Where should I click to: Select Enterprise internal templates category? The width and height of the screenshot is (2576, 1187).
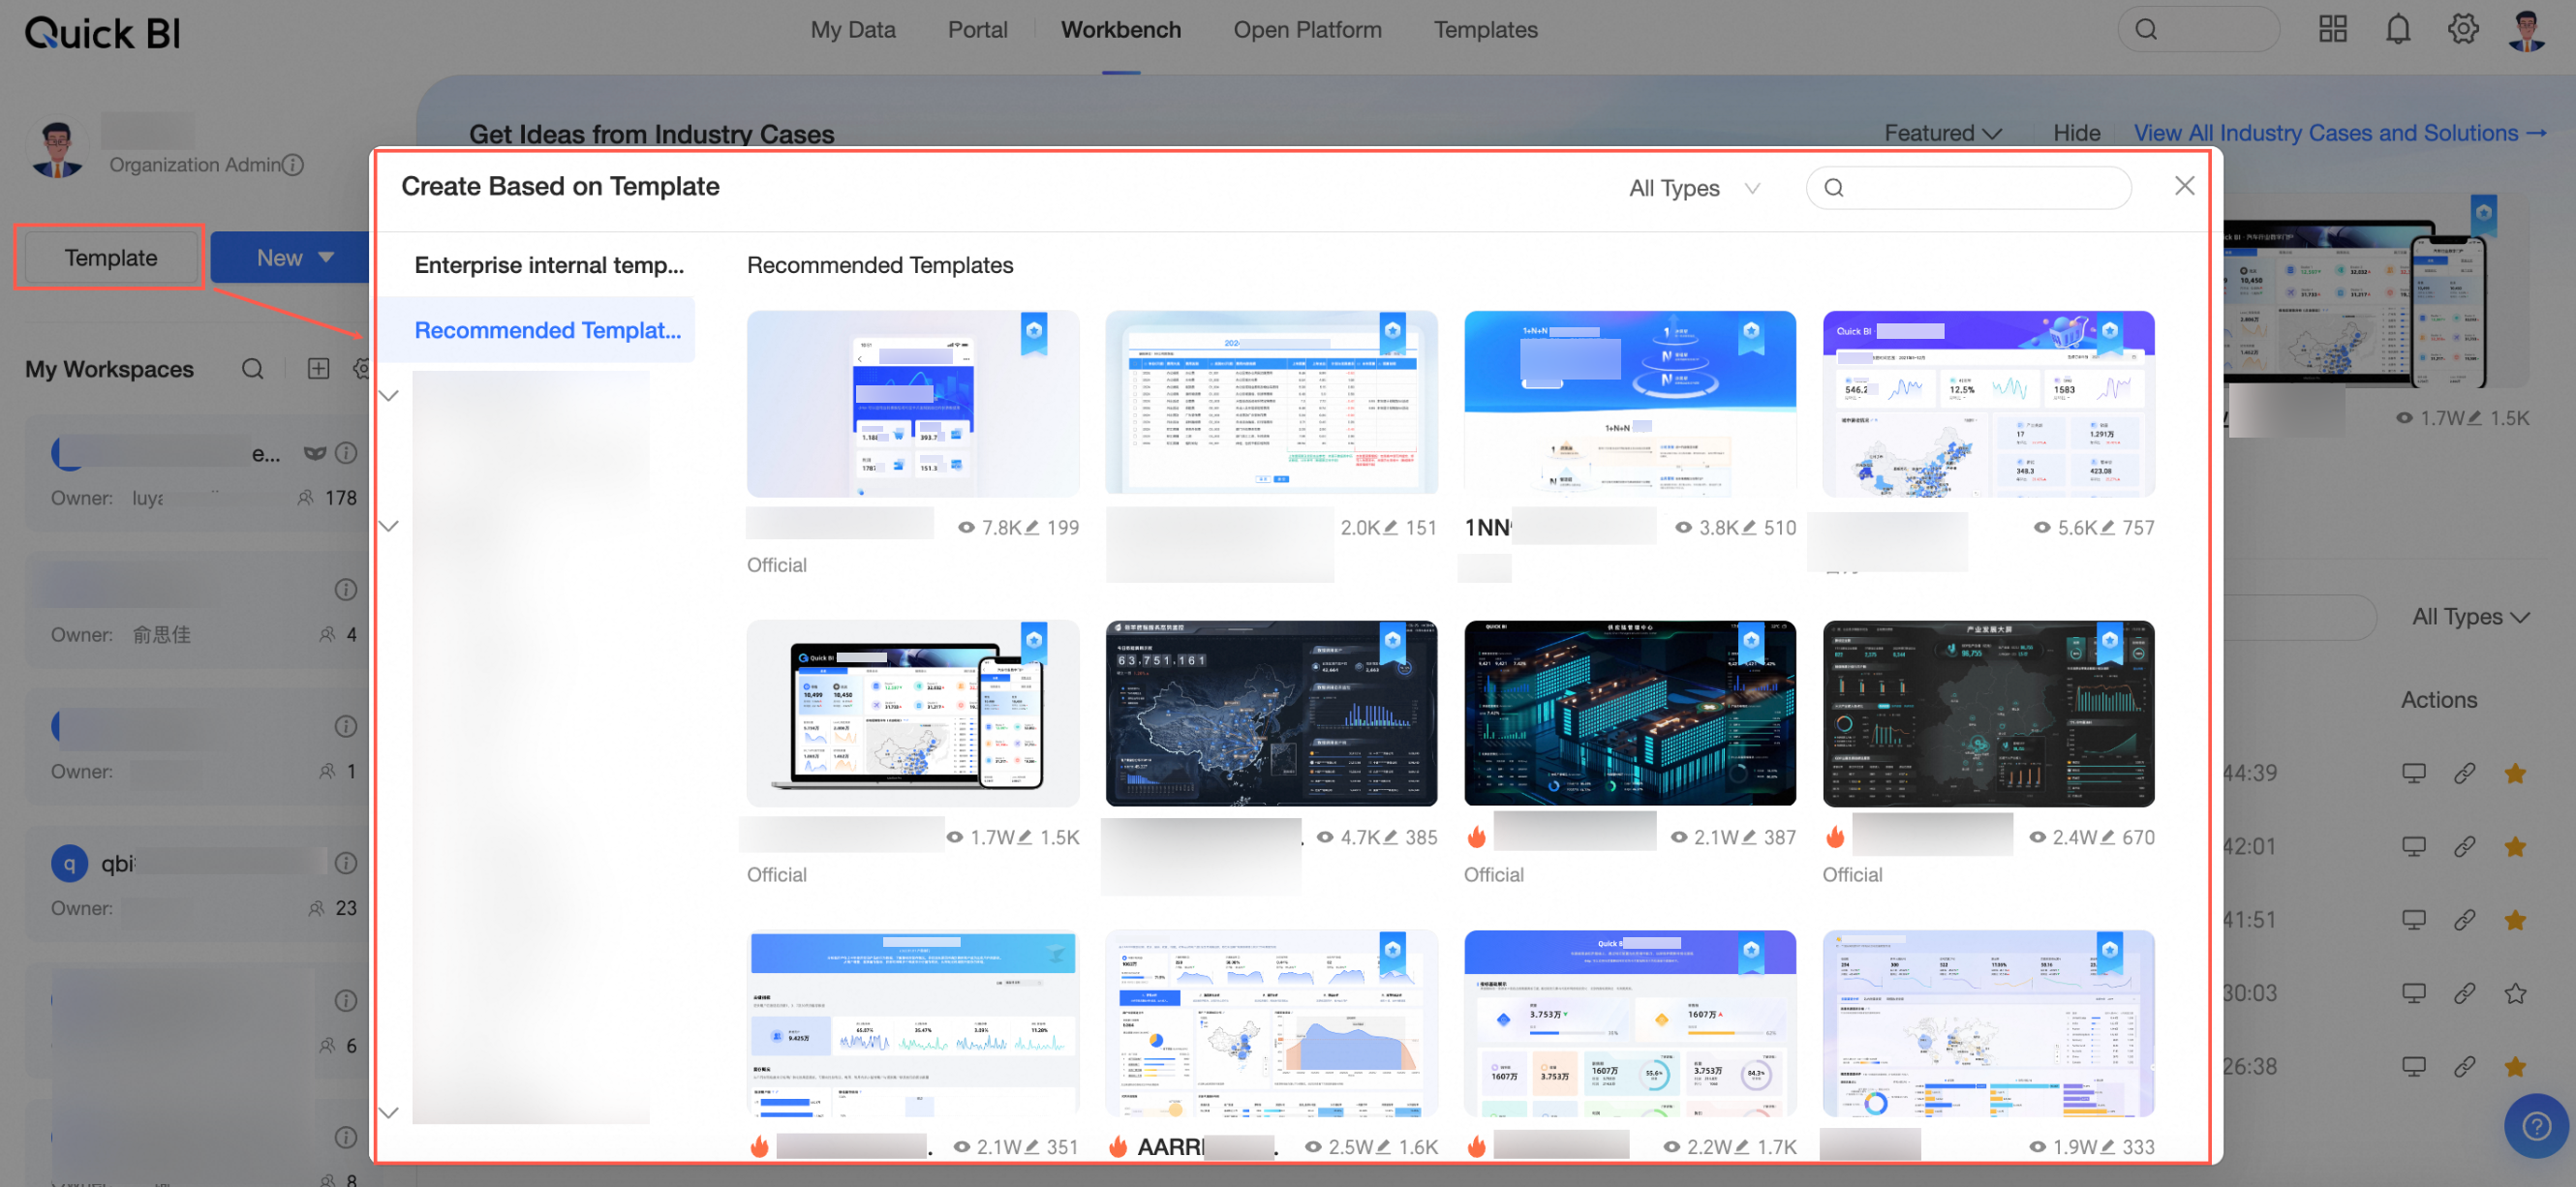[x=549, y=265]
